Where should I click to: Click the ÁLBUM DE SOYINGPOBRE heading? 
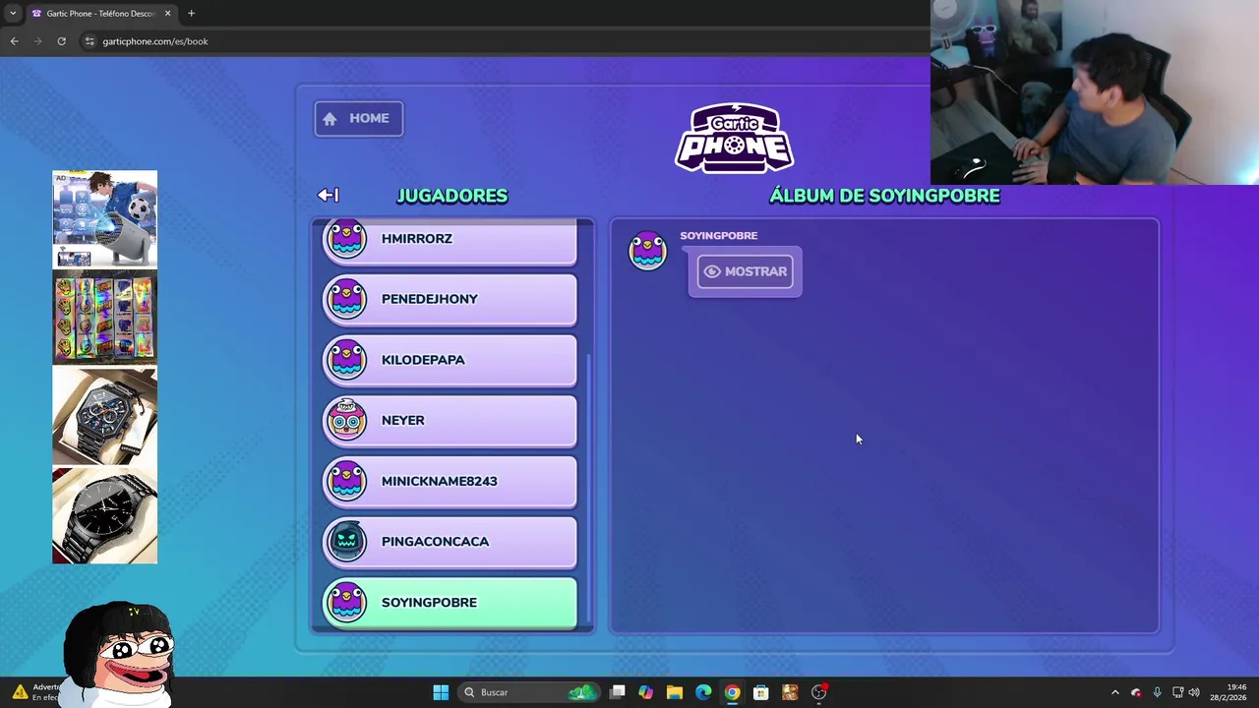pos(884,196)
